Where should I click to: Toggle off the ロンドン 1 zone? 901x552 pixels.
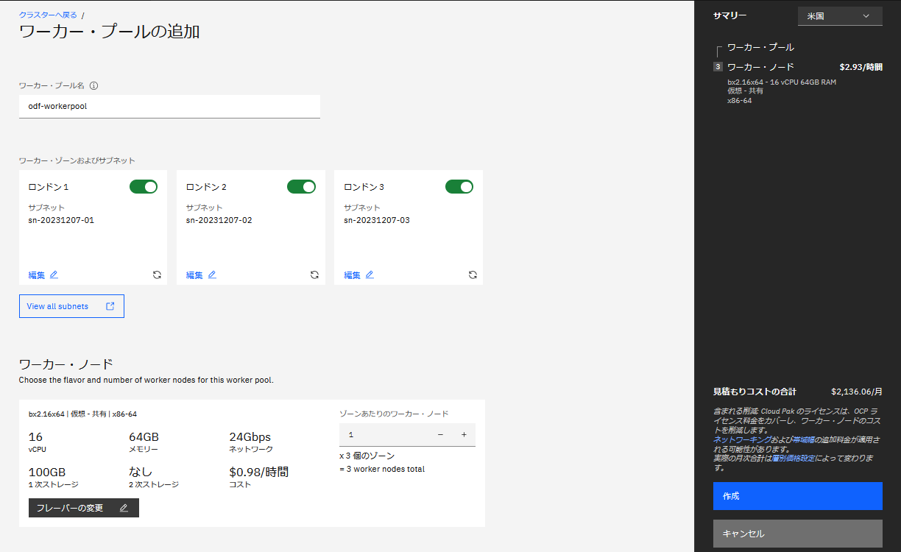pyautogui.click(x=144, y=187)
